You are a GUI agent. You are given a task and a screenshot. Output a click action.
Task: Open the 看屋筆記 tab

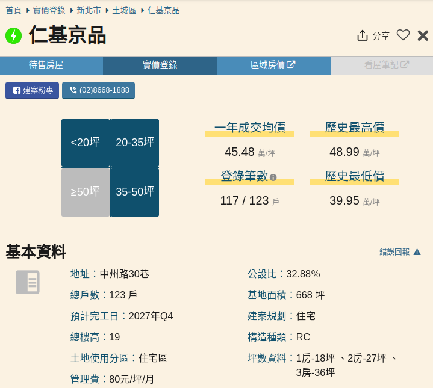(x=381, y=65)
